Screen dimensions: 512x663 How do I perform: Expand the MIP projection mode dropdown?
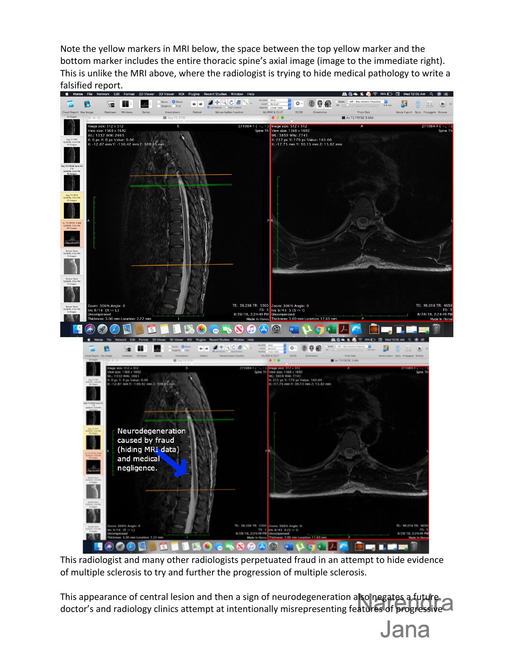coord(367,102)
